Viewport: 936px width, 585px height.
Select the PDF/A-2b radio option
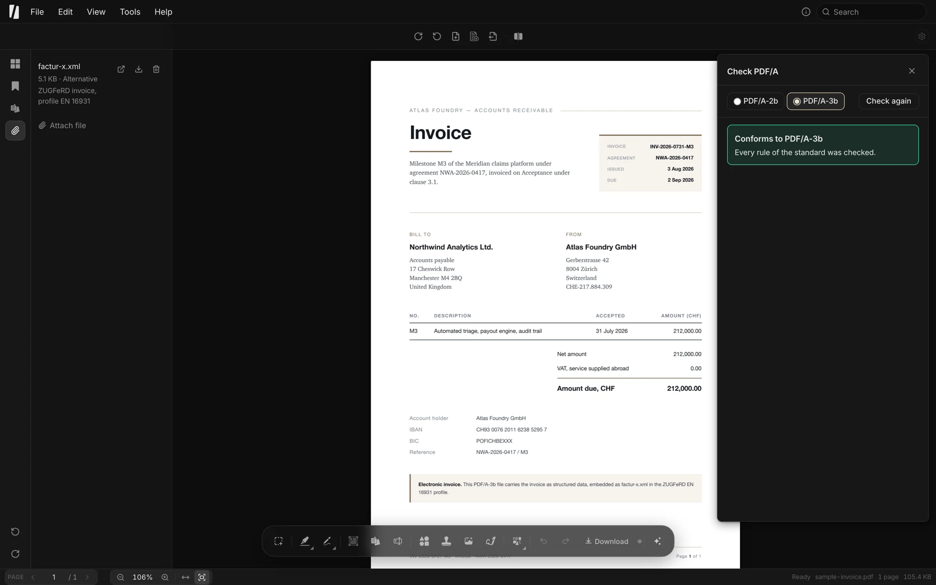click(755, 102)
